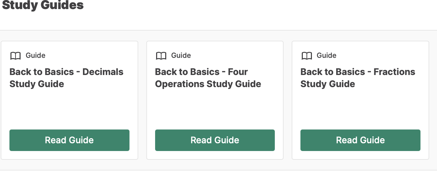Click gray gap between Decimals and Four Operations cards
This screenshot has height=187, width=437.
click(142, 100)
